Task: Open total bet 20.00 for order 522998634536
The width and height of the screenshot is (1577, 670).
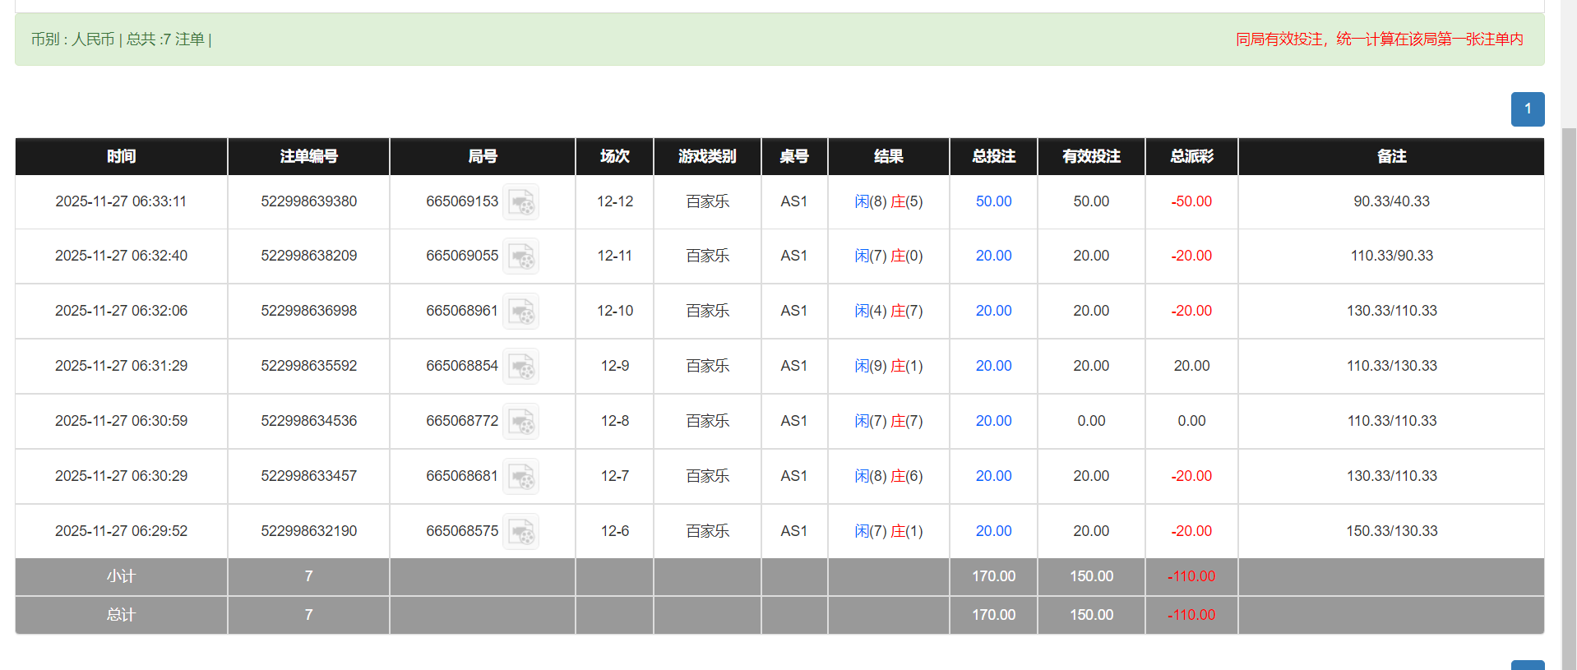Action: click(x=993, y=421)
